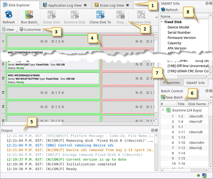The height and width of the screenshot is (179, 213).
Task: Open the Stop button dropdown arrow
Action: pyautogui.click(x=126, y=24)
